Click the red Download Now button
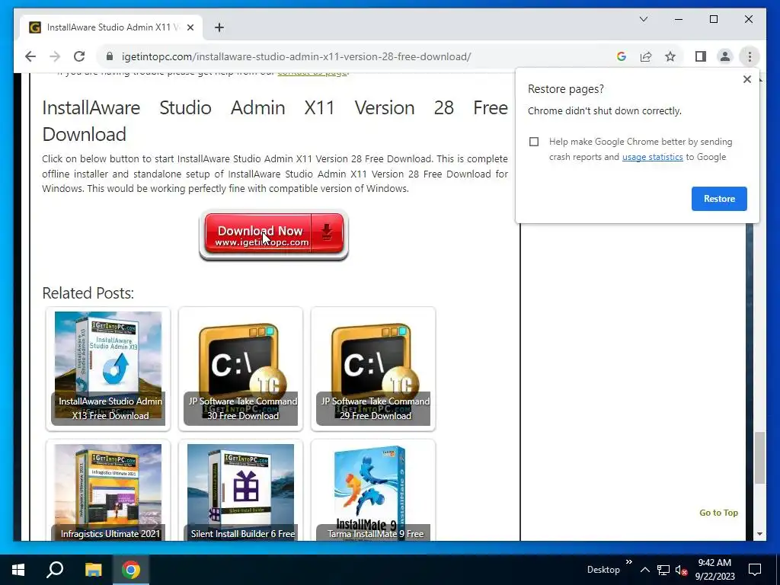 pyautogui.click(x=273, y=234)
